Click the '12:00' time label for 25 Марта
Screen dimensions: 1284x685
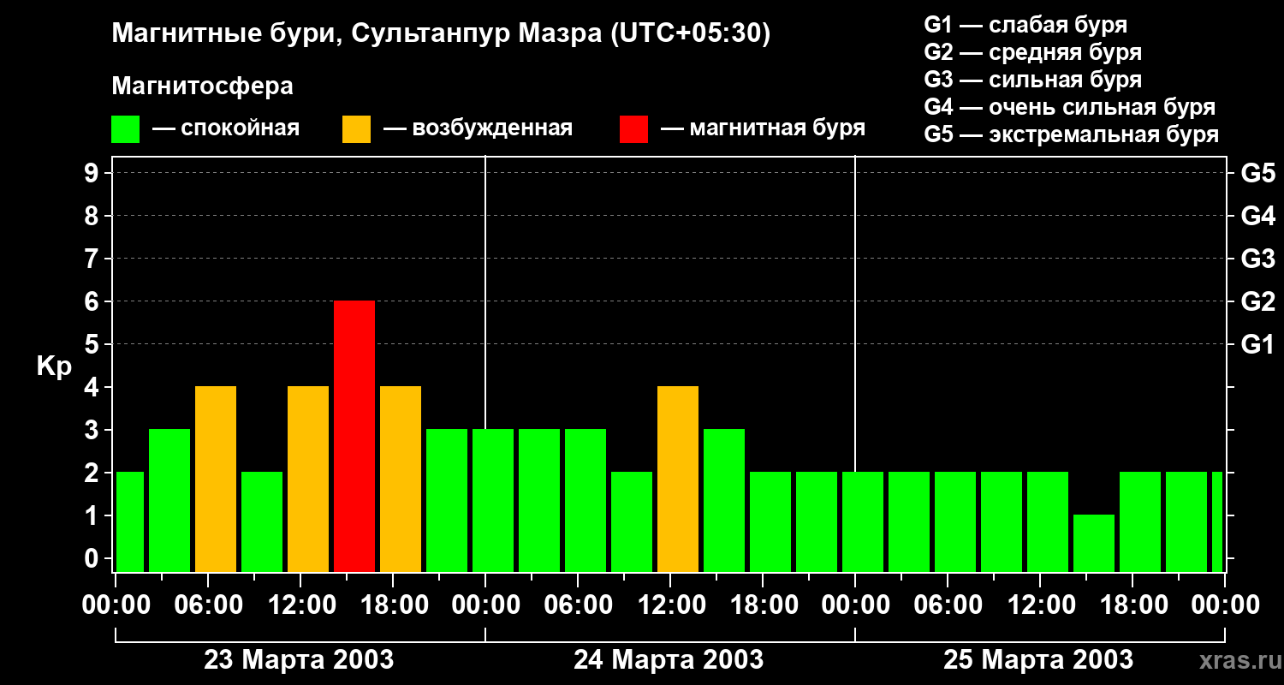click(1040, 605)
